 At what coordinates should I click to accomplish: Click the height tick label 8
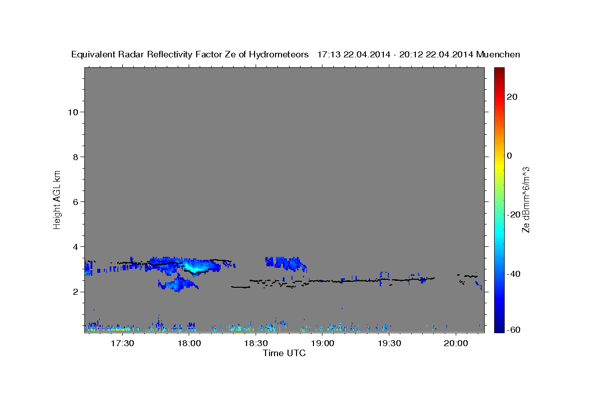click(76, 157)
